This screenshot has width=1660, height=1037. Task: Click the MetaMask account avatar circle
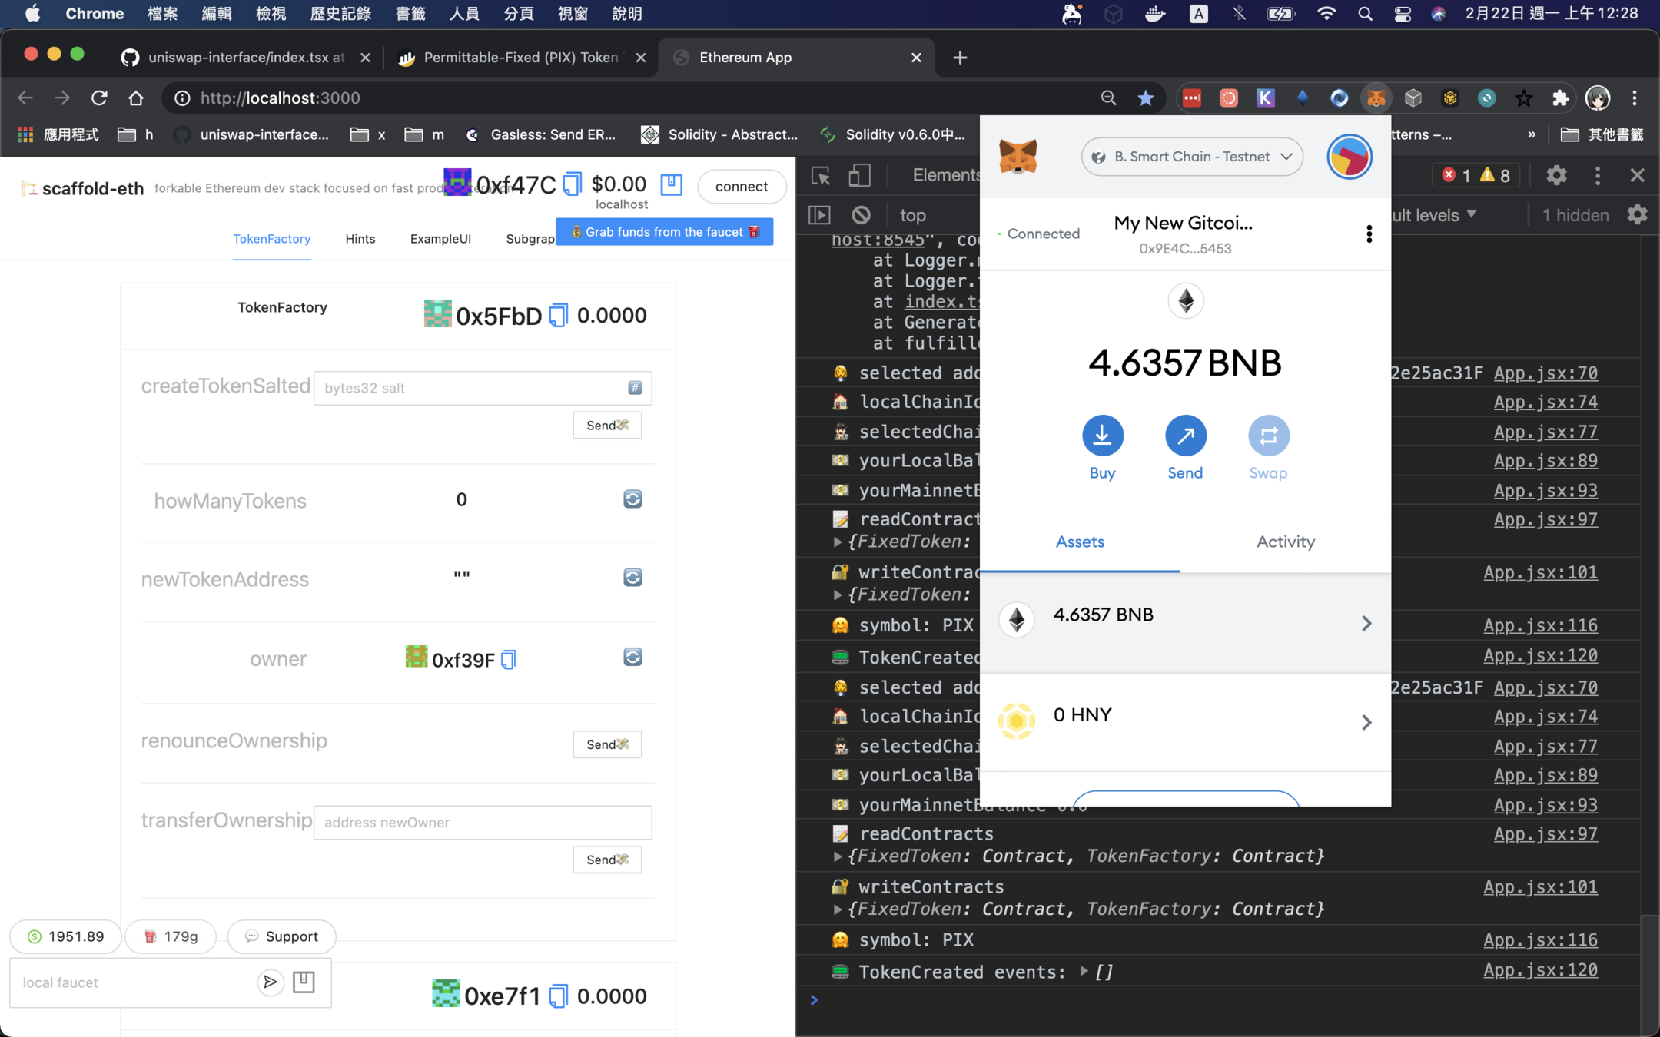pos(1349,157)
